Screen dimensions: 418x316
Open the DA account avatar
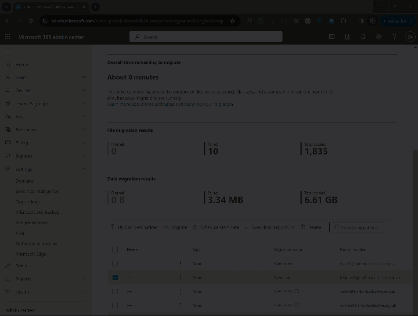click(x=410, y=37)
